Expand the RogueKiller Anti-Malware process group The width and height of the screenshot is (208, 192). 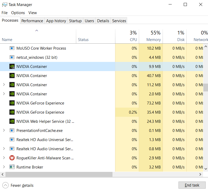pos(4,158)
